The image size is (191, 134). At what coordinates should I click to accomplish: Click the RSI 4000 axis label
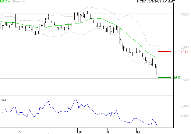point(185,116)
